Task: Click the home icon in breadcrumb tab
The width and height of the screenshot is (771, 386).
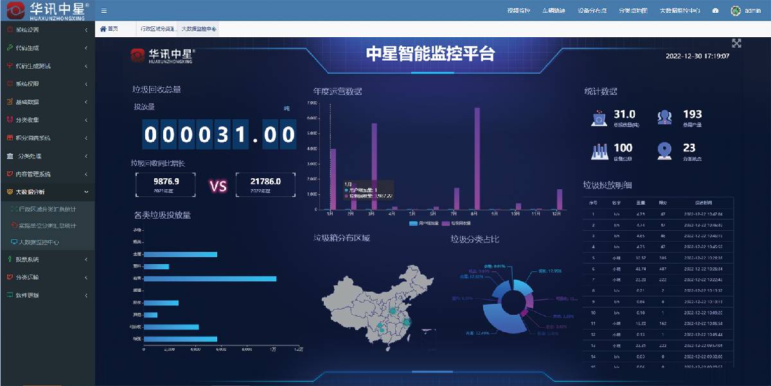Action: (103, 29)
